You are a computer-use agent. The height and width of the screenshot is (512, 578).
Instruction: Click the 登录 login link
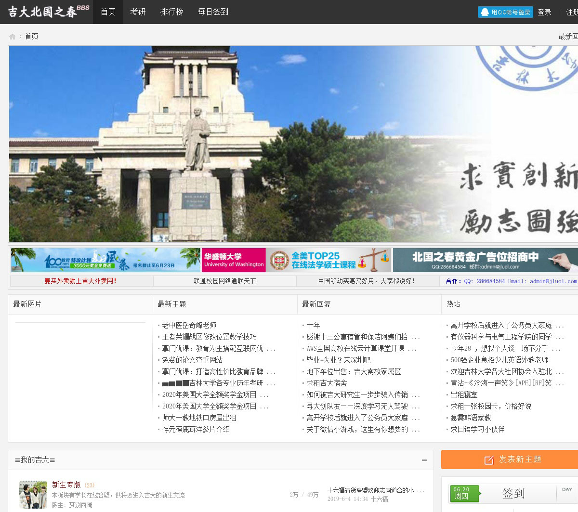[544, 12]
